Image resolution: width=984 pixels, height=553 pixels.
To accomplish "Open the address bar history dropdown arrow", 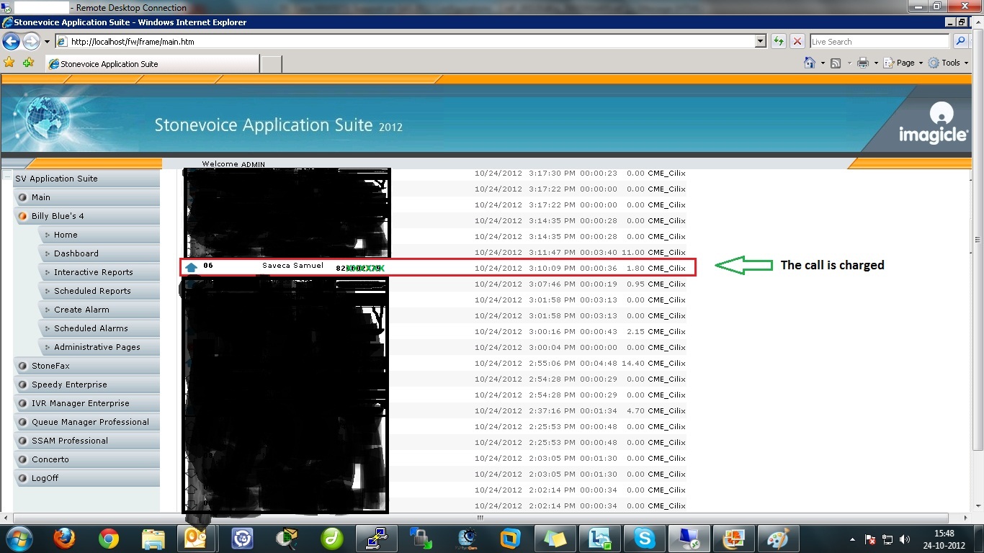I will (760, 42).
